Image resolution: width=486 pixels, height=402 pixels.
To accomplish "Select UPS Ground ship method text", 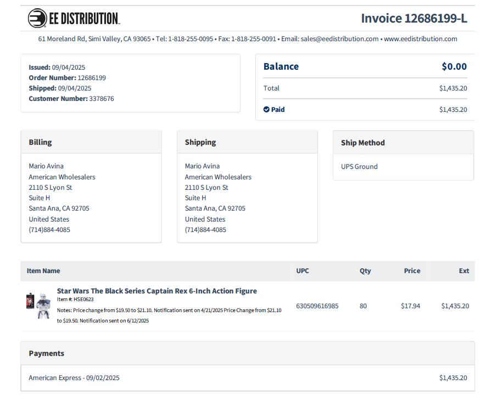I will (x=359, y=167).
